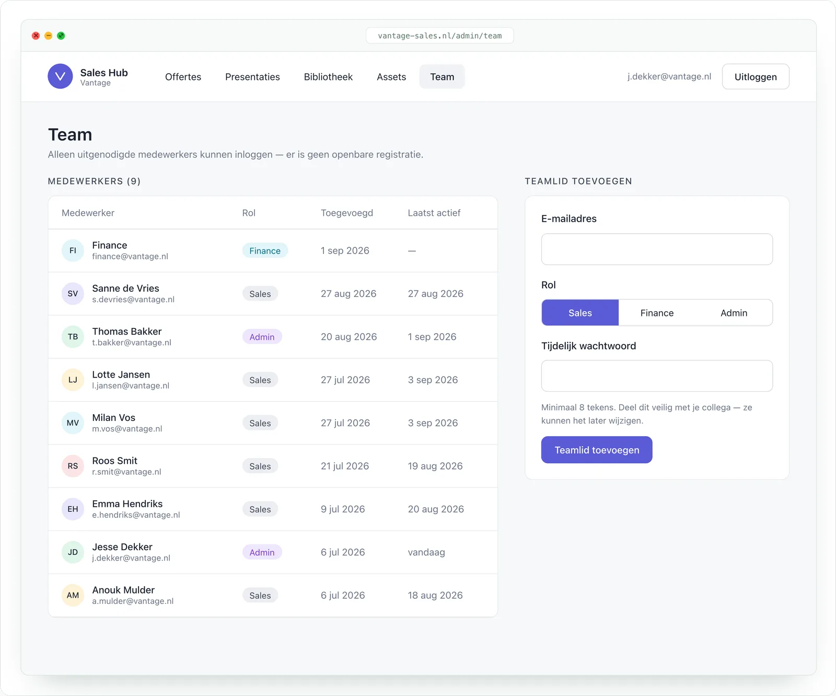Click the browser address bar URL
The width and height of the screenshot is (836, 696).
439,36
